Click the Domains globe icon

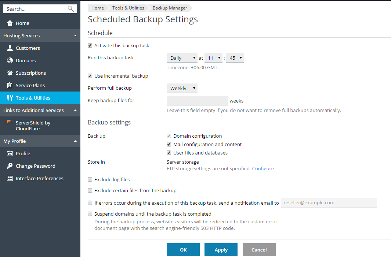10,61
